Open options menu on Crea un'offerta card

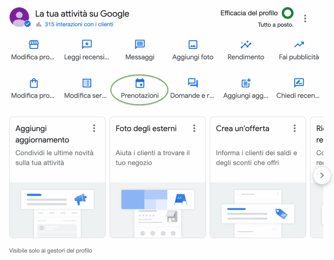tap(295, 128)
